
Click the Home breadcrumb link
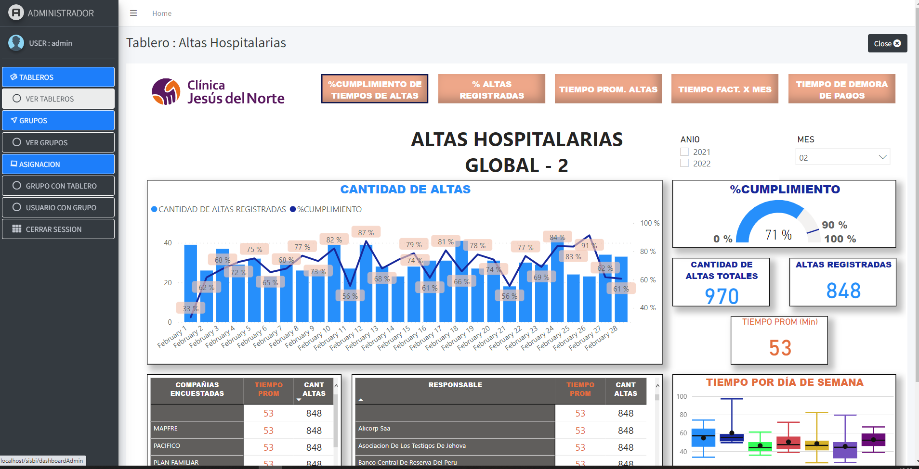click(161, 13)
